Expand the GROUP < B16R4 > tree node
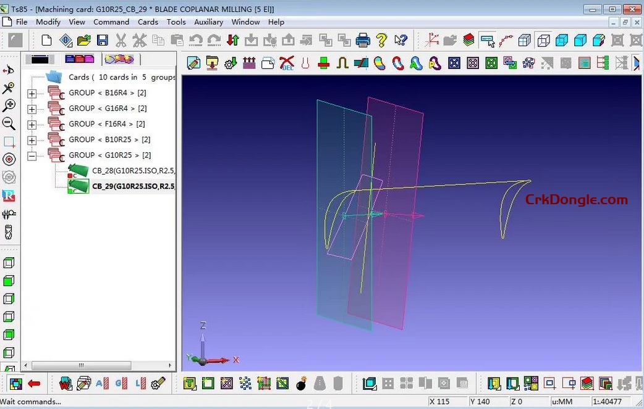The height and width of the screenshot is (409, 644). coord(32,93)
